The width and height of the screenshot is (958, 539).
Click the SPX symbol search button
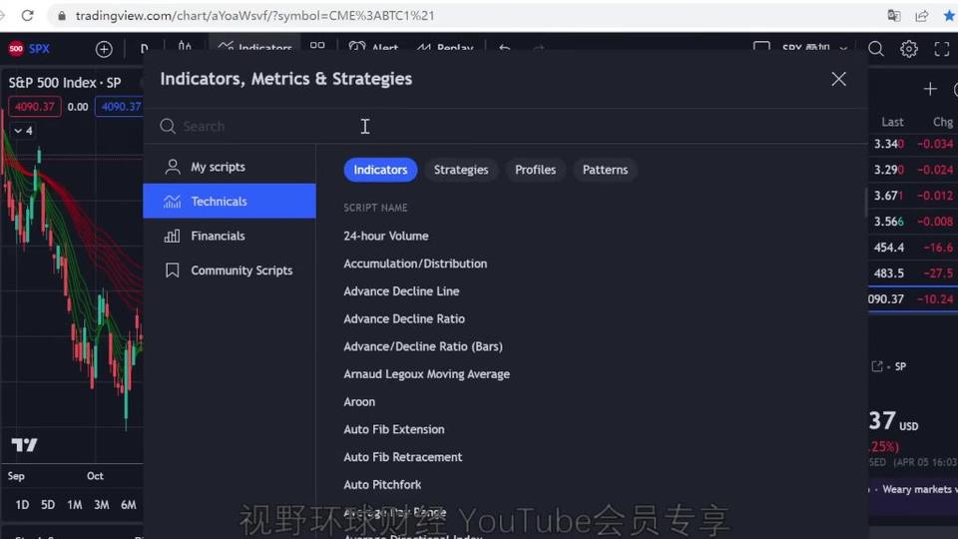tap(29, 48)
